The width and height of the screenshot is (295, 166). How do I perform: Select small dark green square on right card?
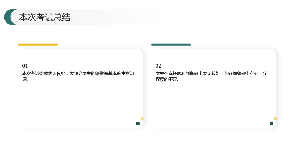(271, 124)
